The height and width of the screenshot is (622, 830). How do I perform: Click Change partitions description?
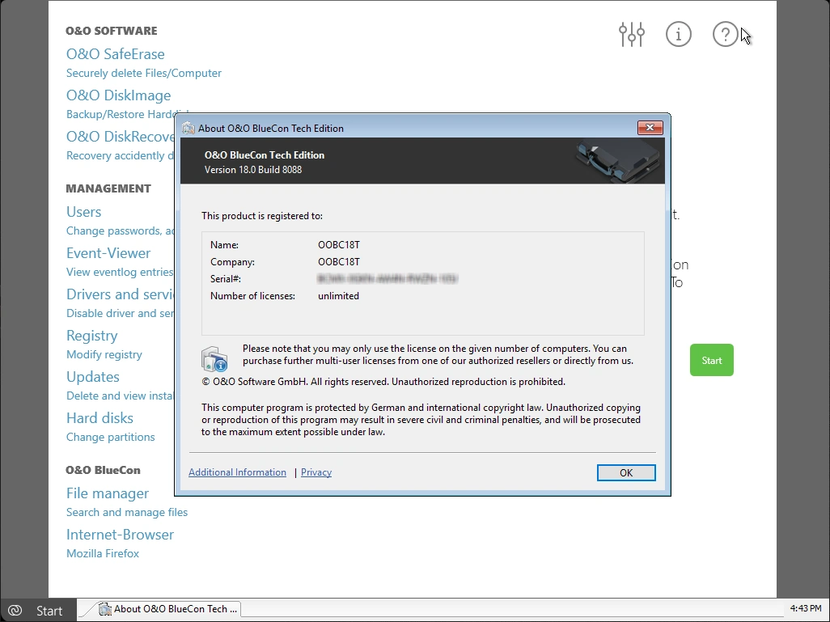coord(110,438)
